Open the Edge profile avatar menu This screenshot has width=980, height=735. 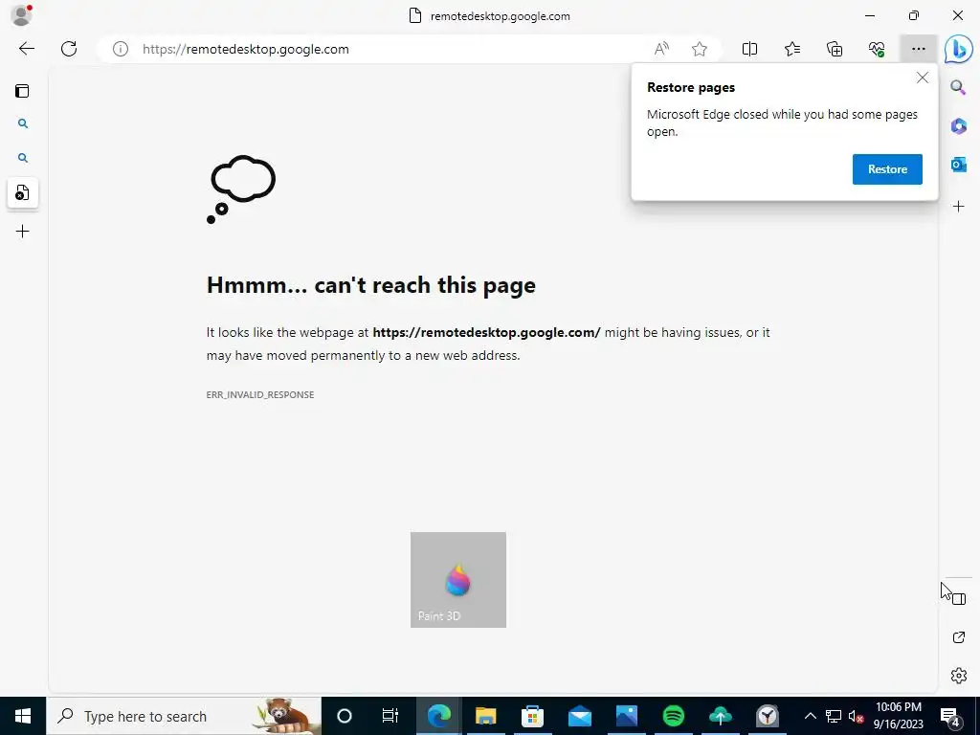pyautogui.click(x=21, y=15)
